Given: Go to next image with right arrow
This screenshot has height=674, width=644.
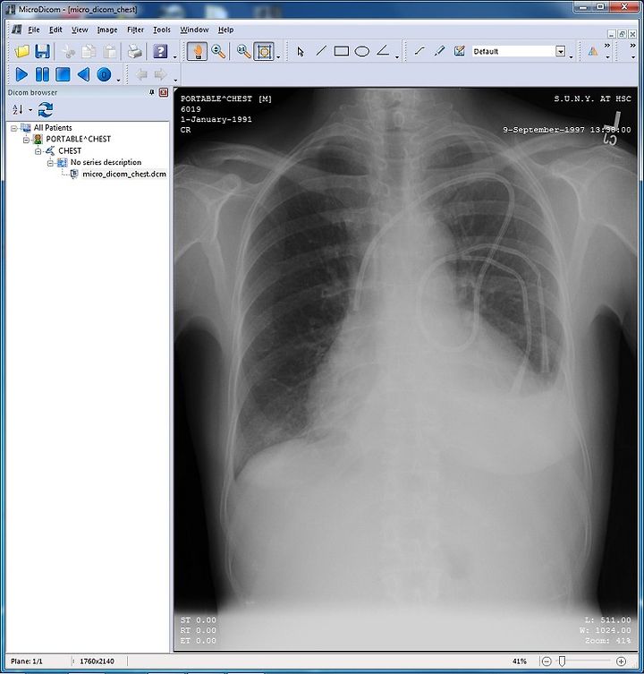Looking at the screenshot, I should [160, 75].
